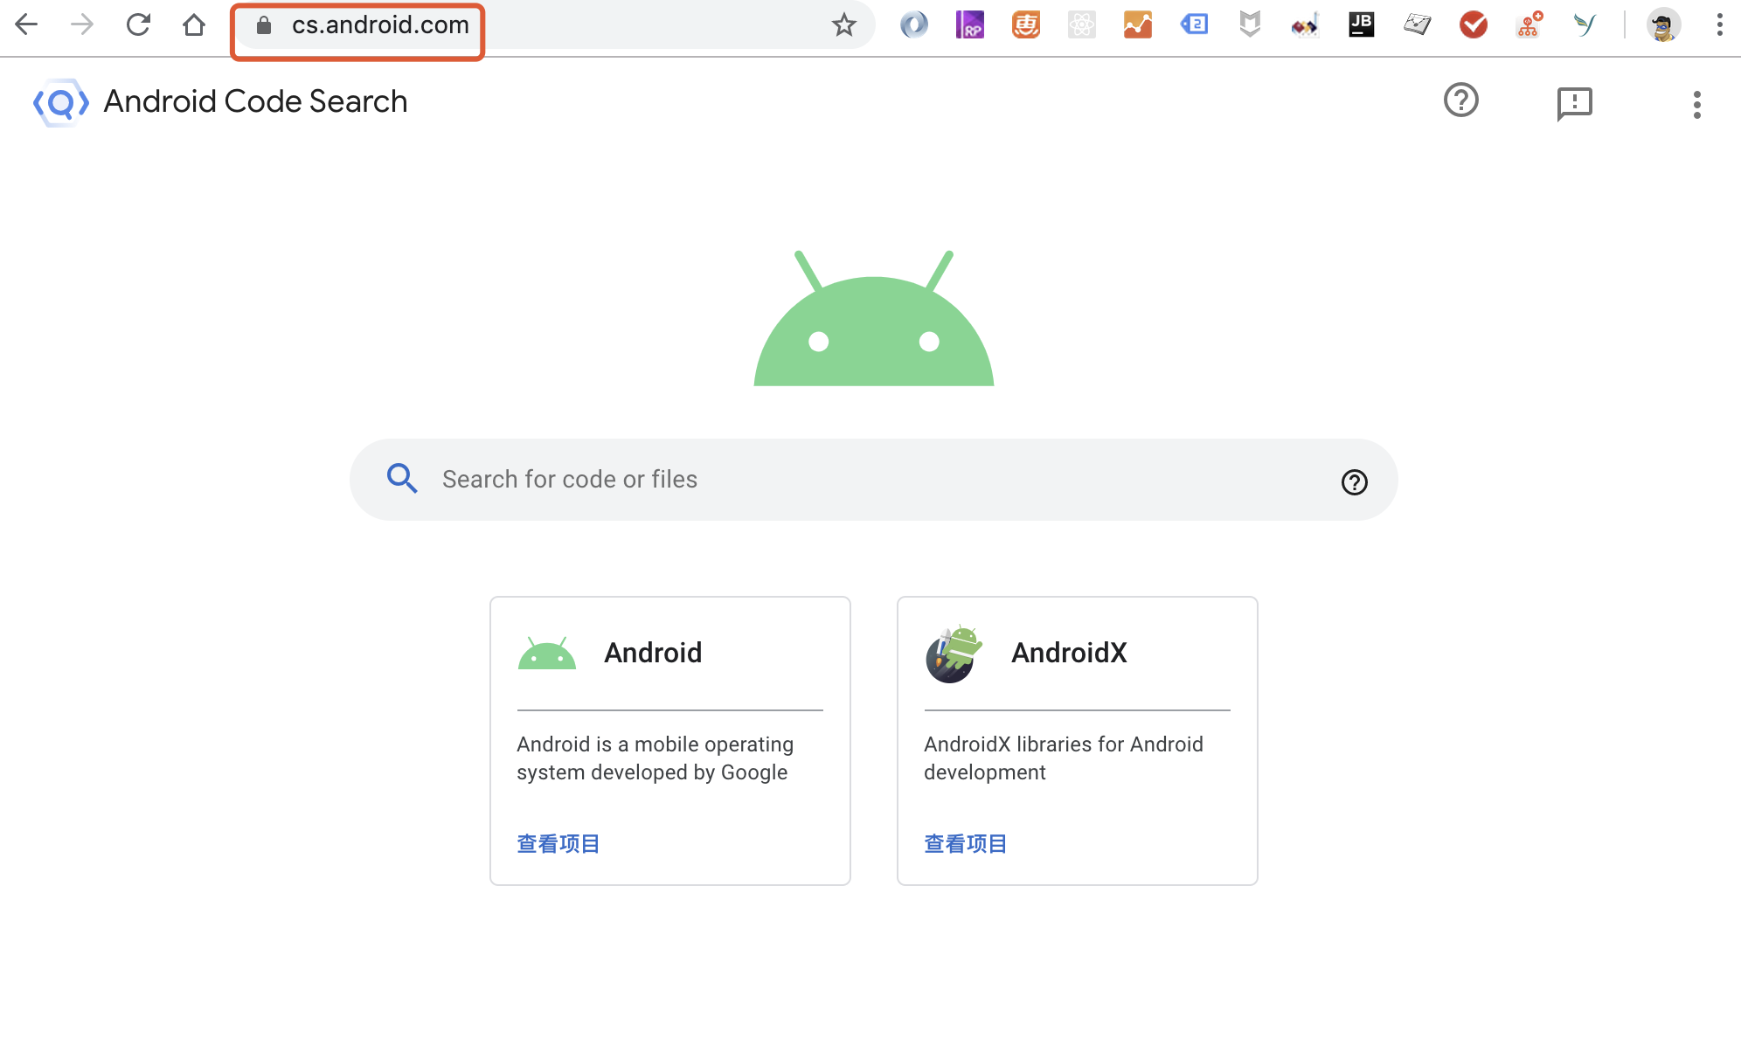Send feedback via the speech-bubble icon
Screen dimensions: 1741x1045
(x=1575, y=104)
